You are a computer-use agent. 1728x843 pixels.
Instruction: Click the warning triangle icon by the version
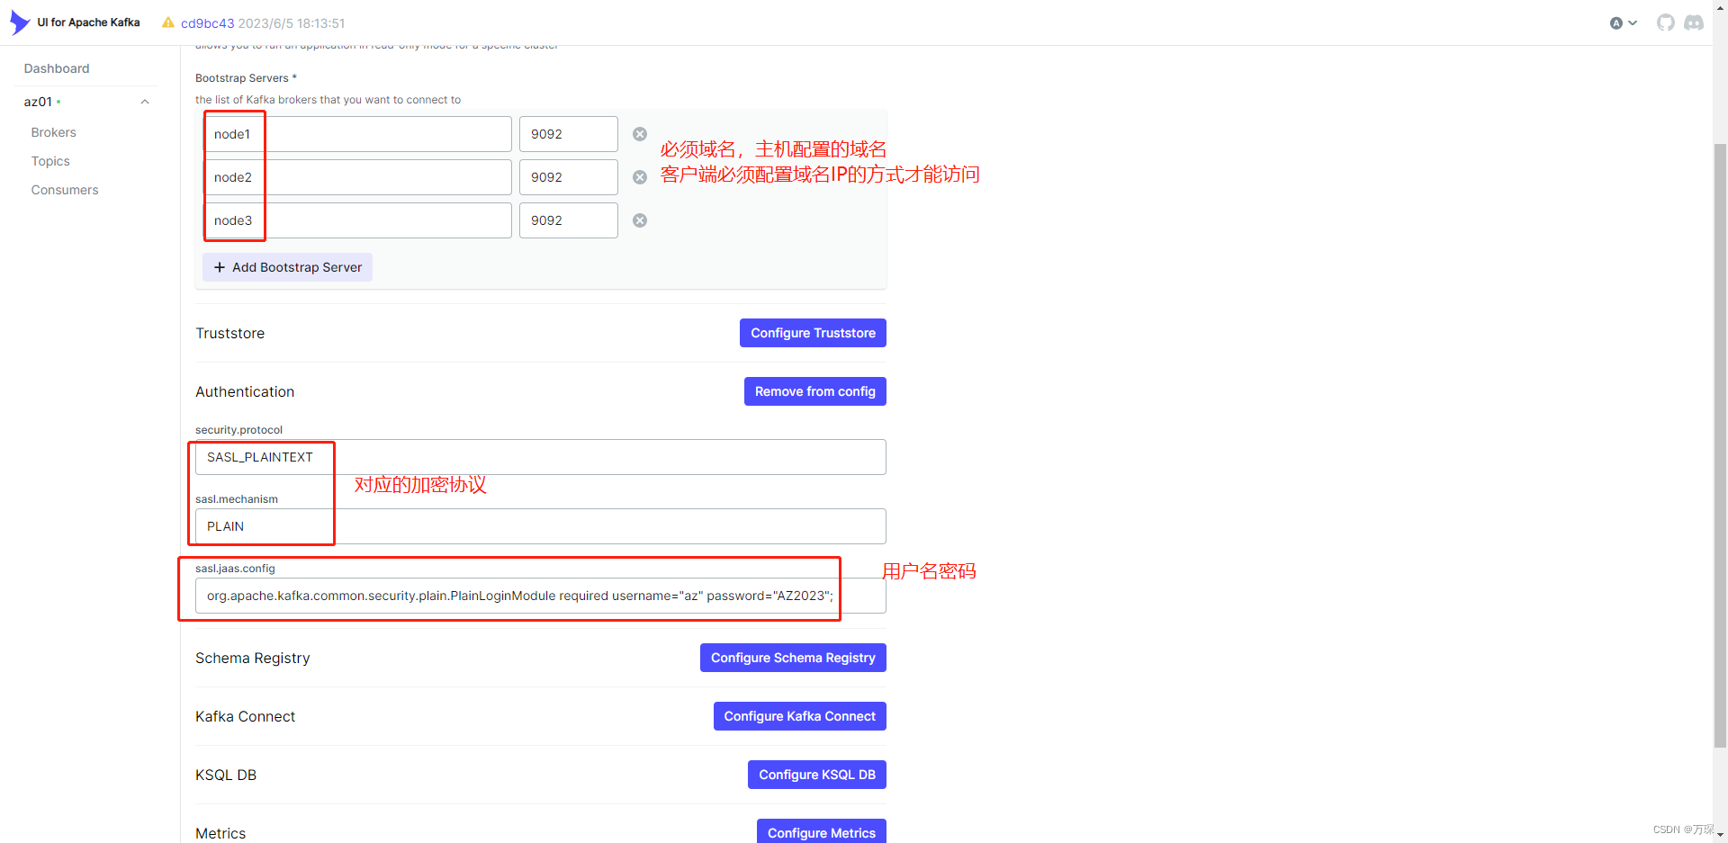pyautogui.click(x=168, y=22)
